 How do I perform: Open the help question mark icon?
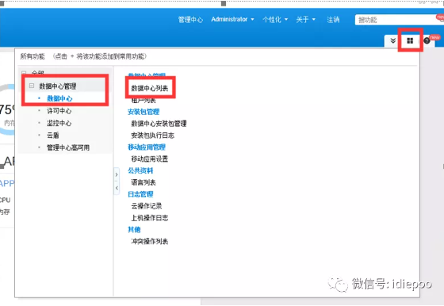[x=427, y=40]
